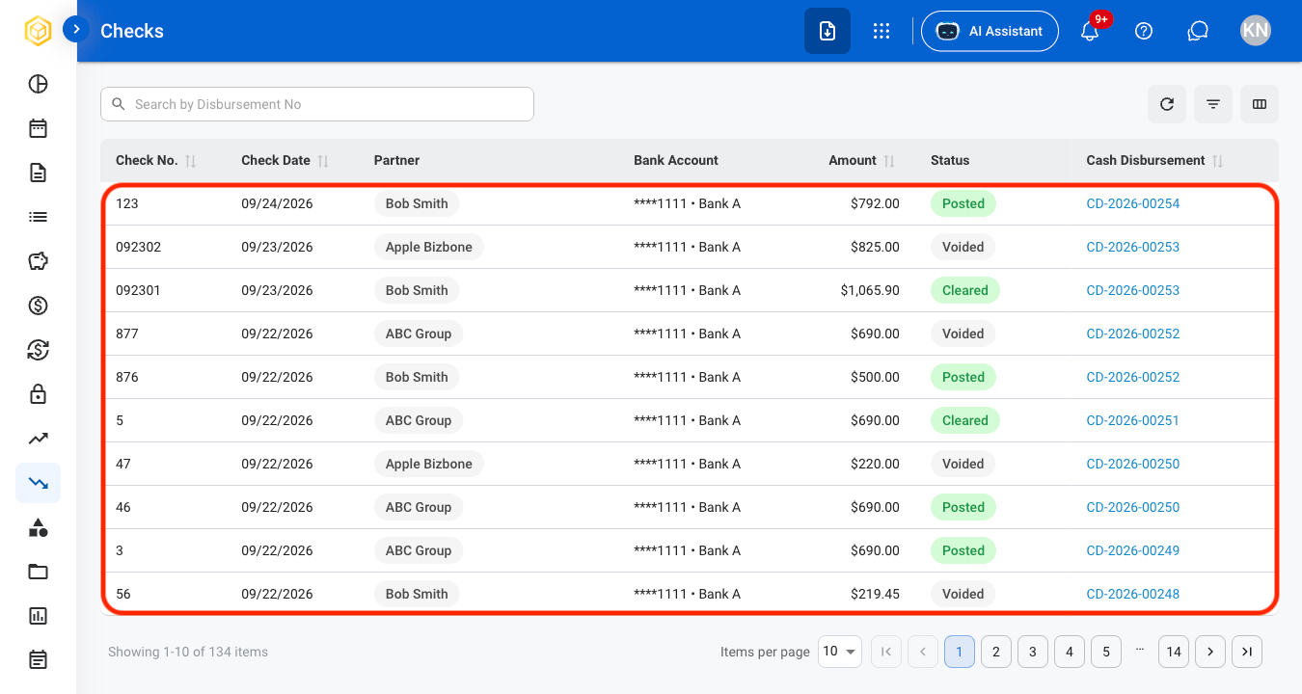Open the KN user avatar
The height and width of the screenshot is (694, 1302).
click(1256, 31)
